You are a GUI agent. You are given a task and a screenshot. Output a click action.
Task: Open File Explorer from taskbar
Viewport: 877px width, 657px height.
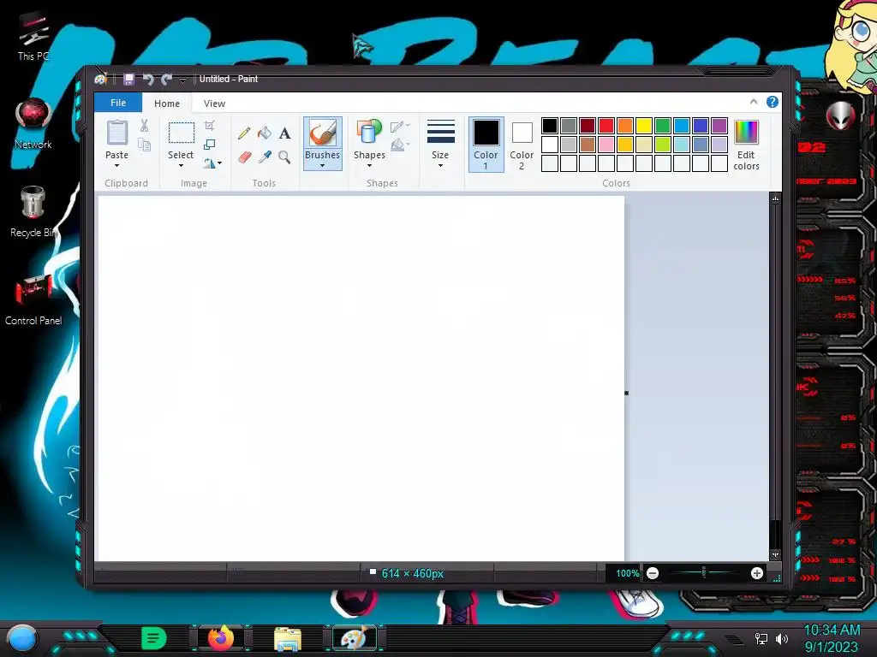tap(288, 638)
